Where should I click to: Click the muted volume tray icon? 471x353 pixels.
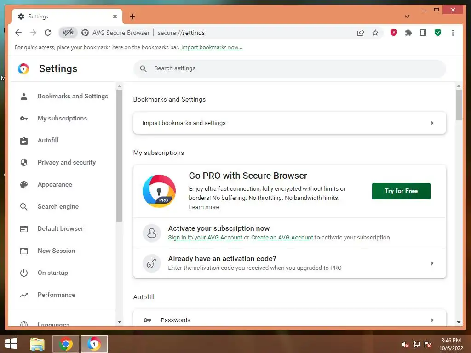pyautogui.click(x=405, y=344)
